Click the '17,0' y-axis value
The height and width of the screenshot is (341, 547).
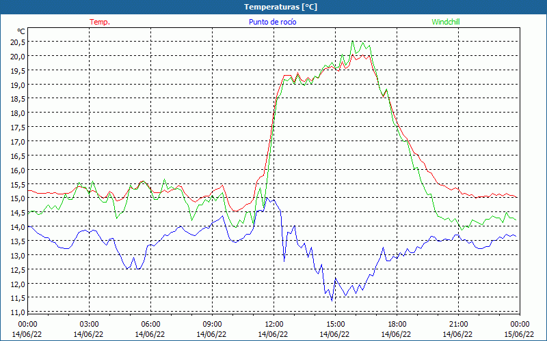[x=18, y=141]
